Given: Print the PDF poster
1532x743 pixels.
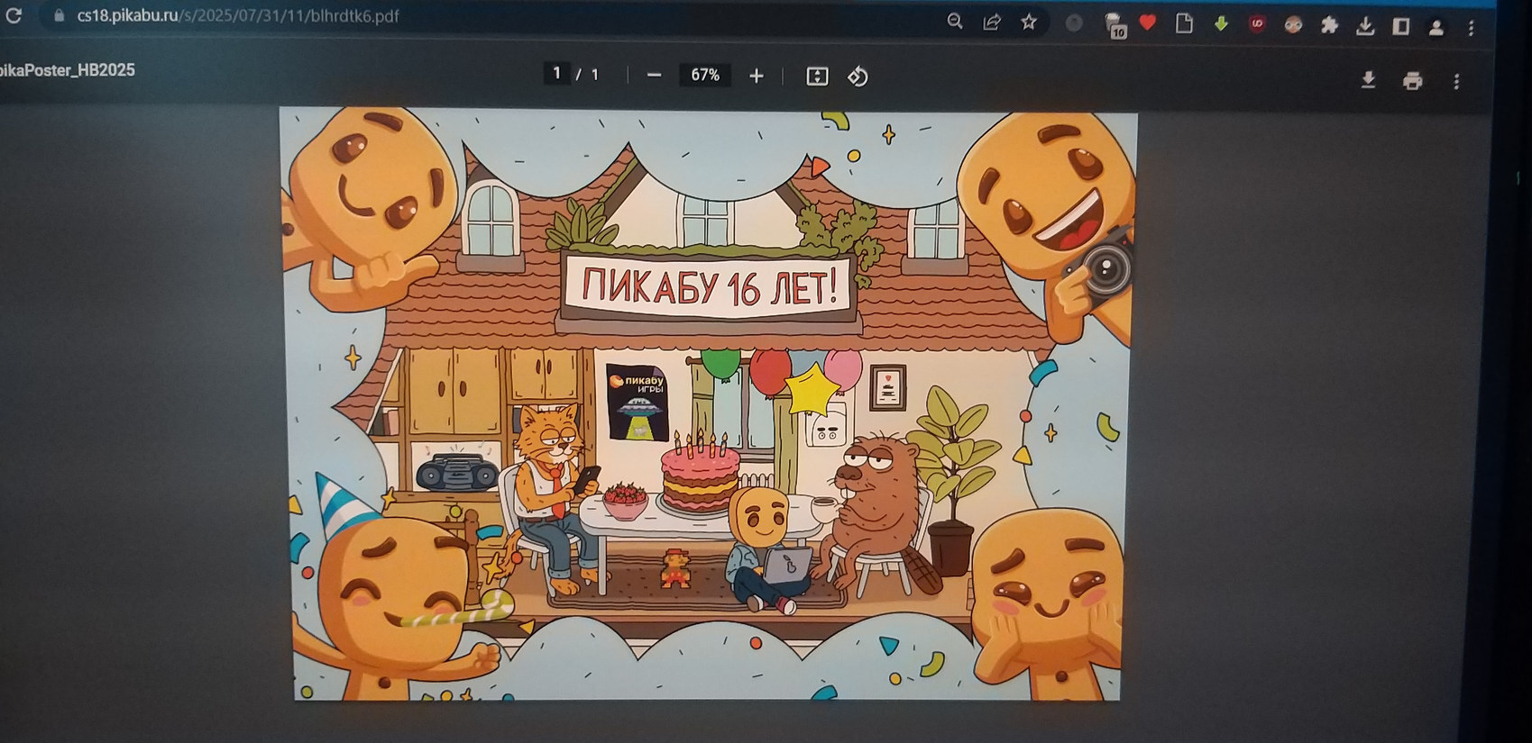Looking at the screenshot, I should [x=1412, y=82].
